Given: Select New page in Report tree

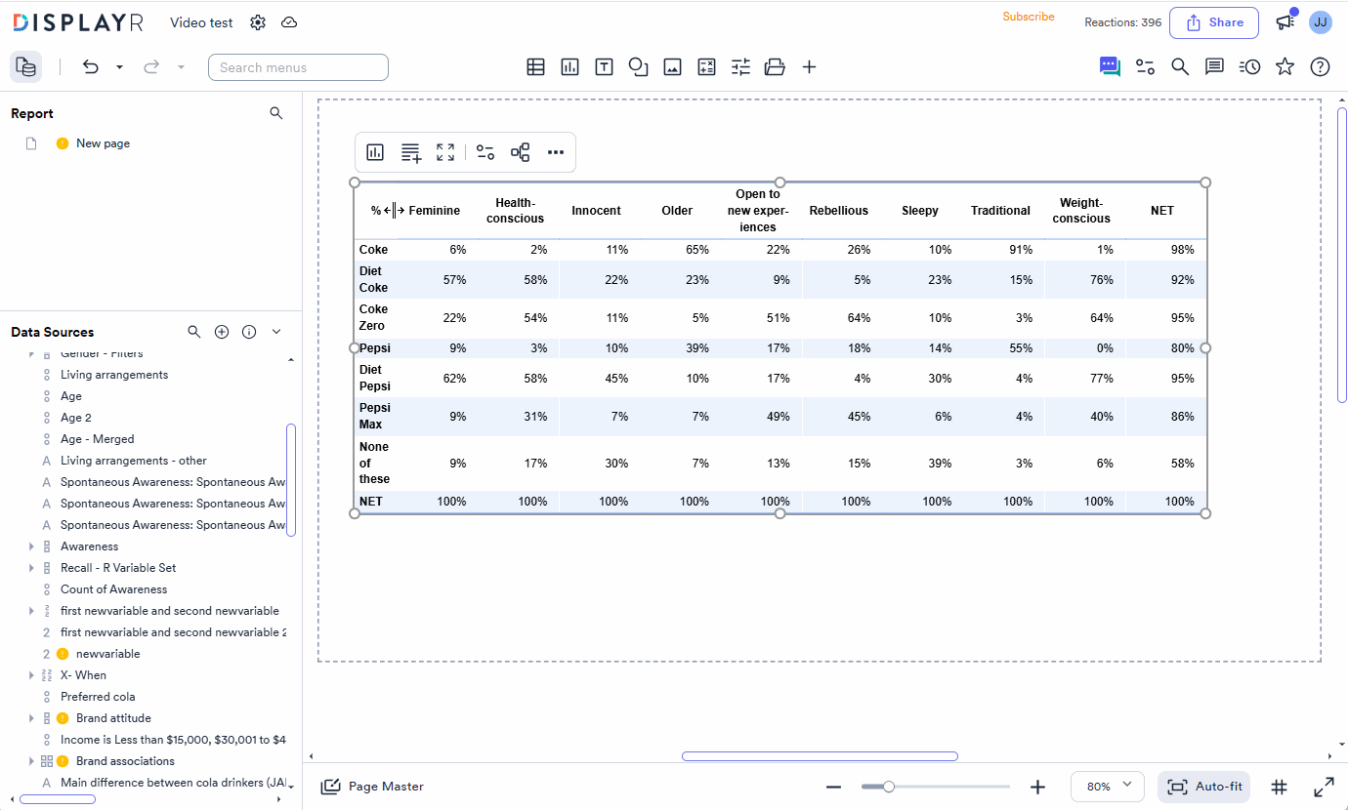Looking at the screenshot, I should (103, 143).
